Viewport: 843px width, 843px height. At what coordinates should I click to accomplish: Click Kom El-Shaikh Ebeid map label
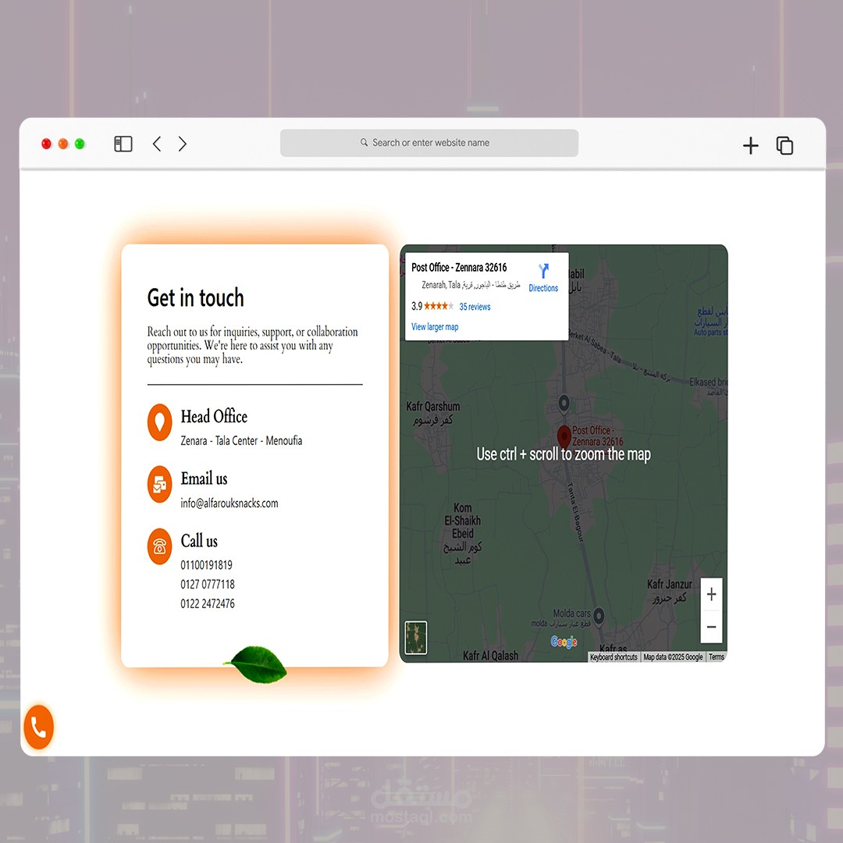(462, 534)
